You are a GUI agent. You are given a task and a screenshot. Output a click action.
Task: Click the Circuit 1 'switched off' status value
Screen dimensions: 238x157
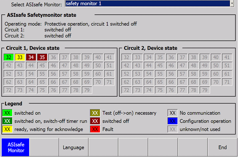(58, 30)
